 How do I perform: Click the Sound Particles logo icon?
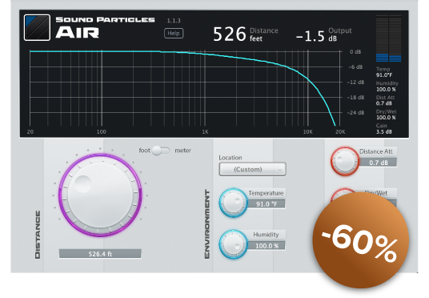pos(37,28)
